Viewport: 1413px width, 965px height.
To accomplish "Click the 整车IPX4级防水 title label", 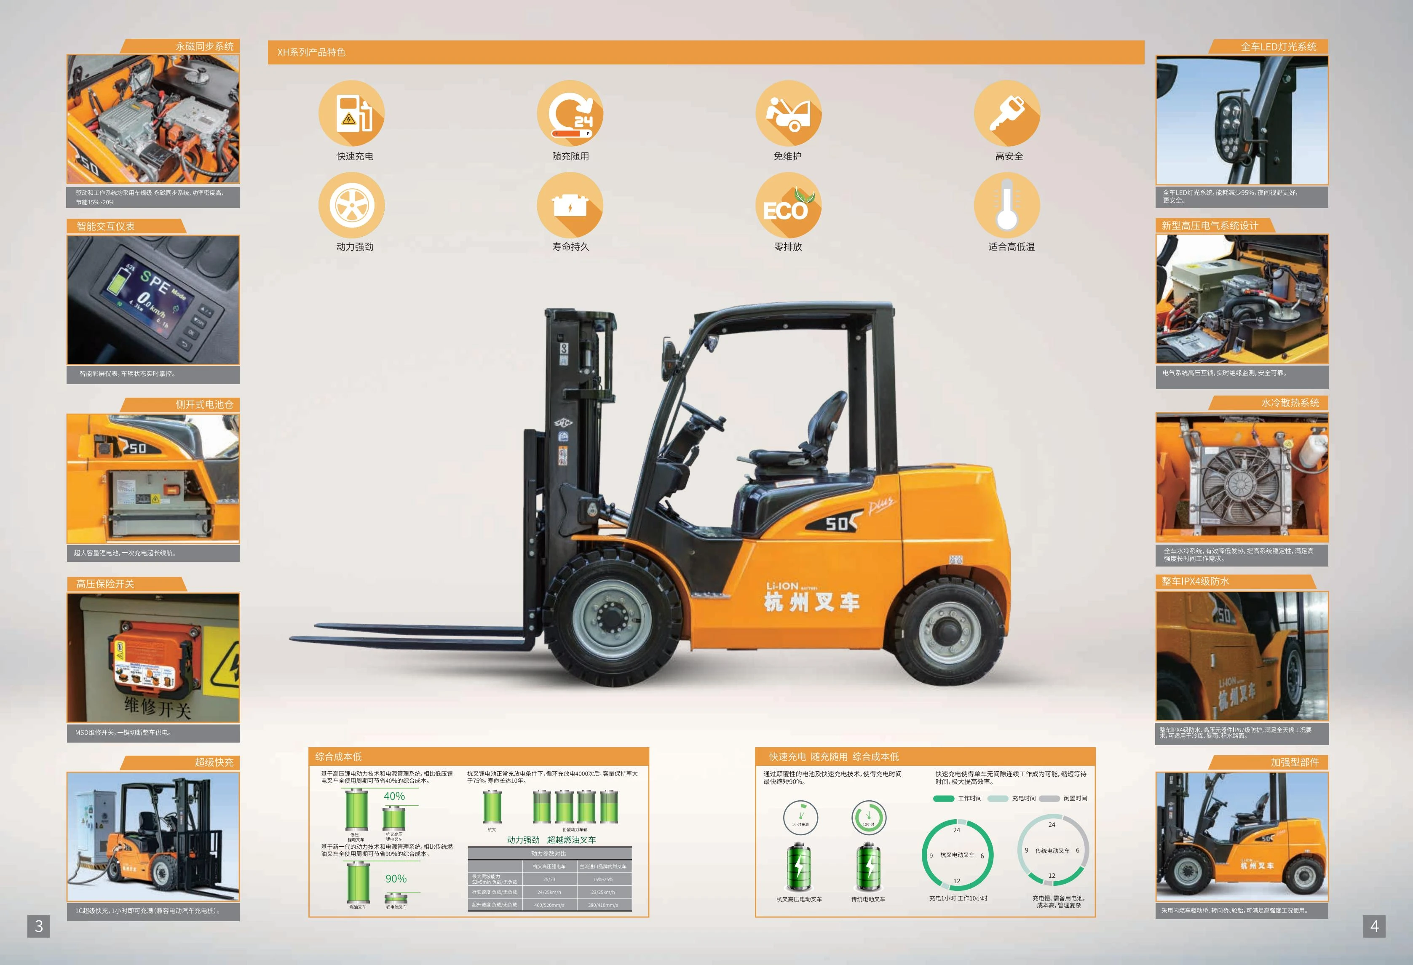I will [1195, 581].
